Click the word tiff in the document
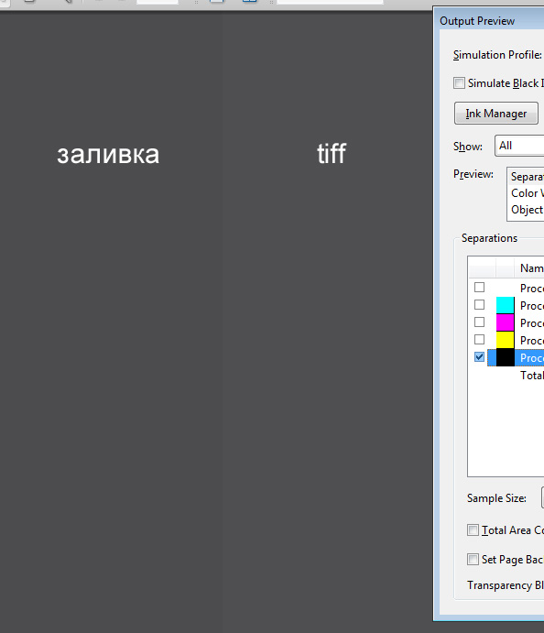This screenshot has width=544, height=633. [332, 153]
